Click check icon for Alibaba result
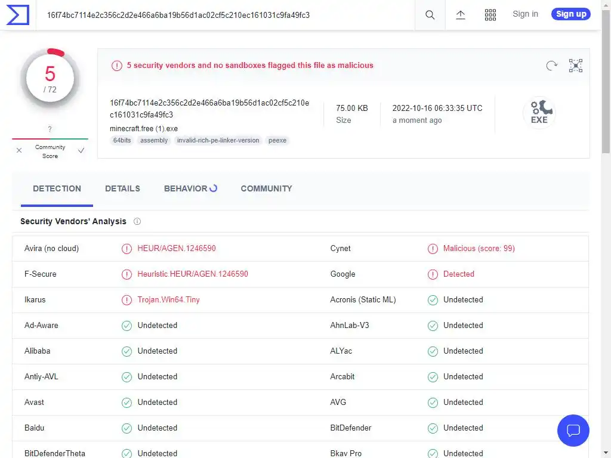This screenshot has height=458, width=611. pos(126,351)
